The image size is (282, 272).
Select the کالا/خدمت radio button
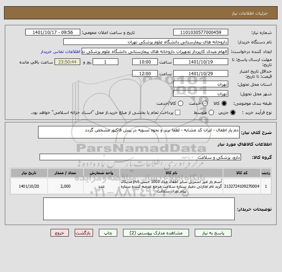pyautogui.click(x=181, y=103)
